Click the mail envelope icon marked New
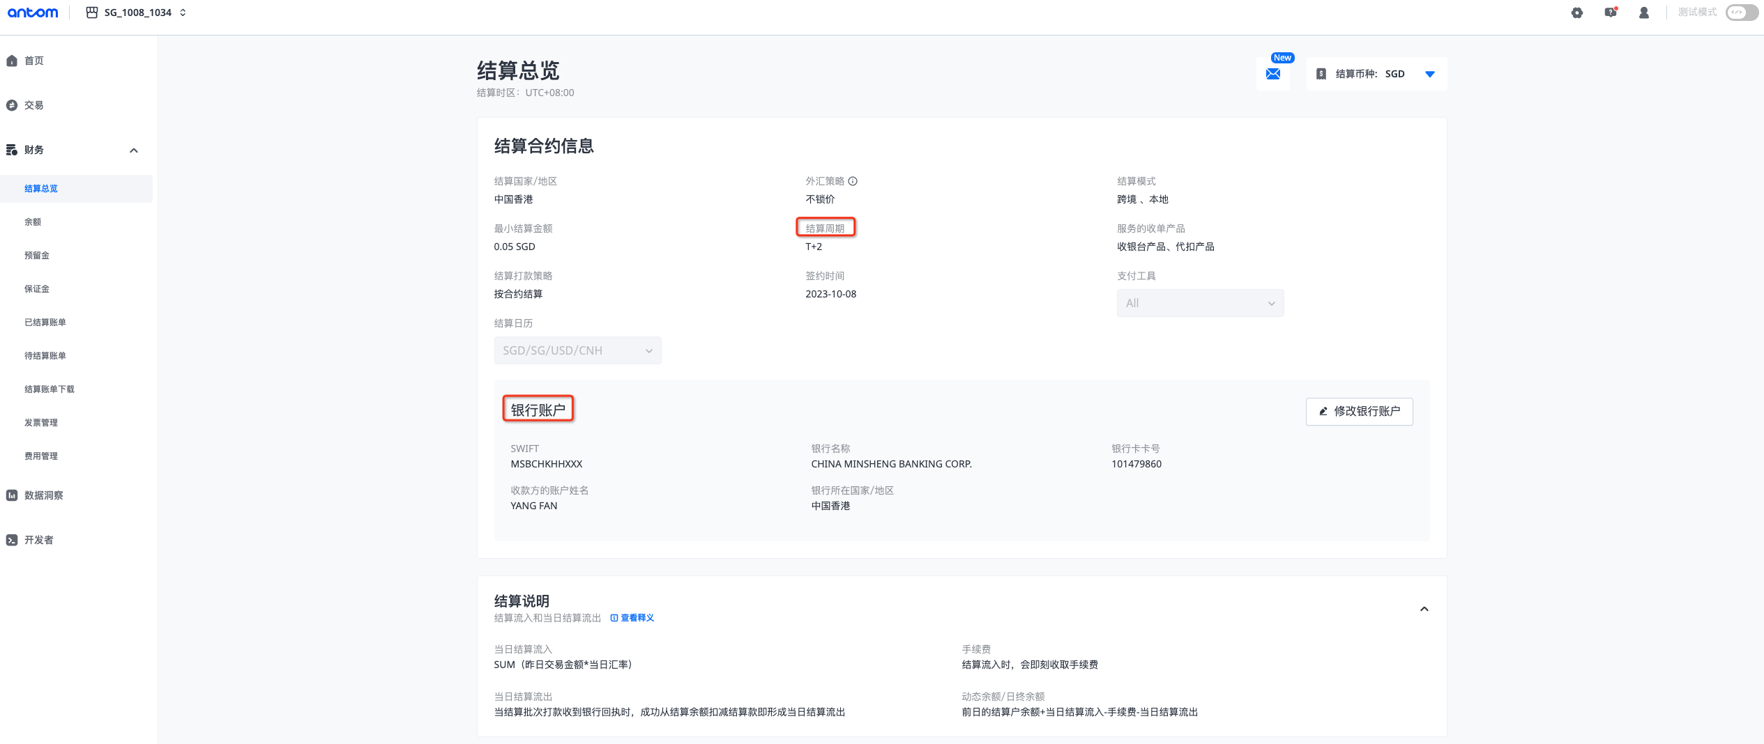 coord(1272,74)
